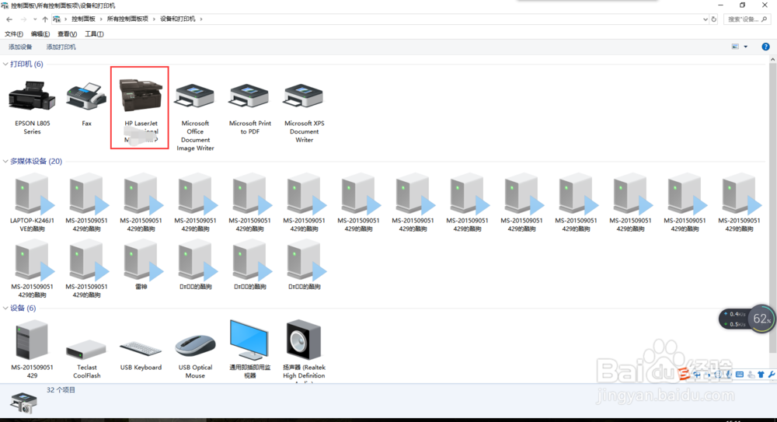
Task: Expand the chevron after 设备和打印机 breadcrumb
Action: point(201,19)
